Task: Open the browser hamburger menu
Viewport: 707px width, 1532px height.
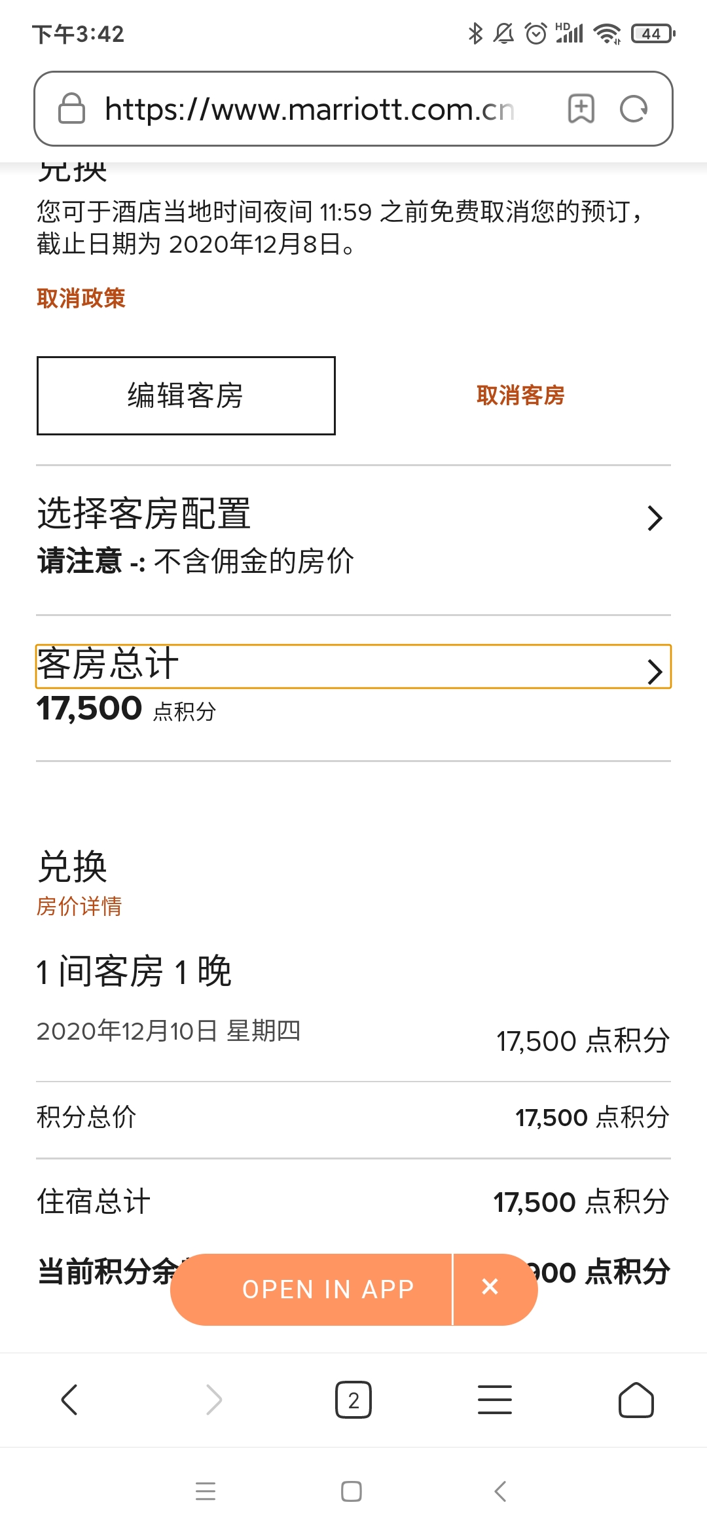Action: 495,1400
